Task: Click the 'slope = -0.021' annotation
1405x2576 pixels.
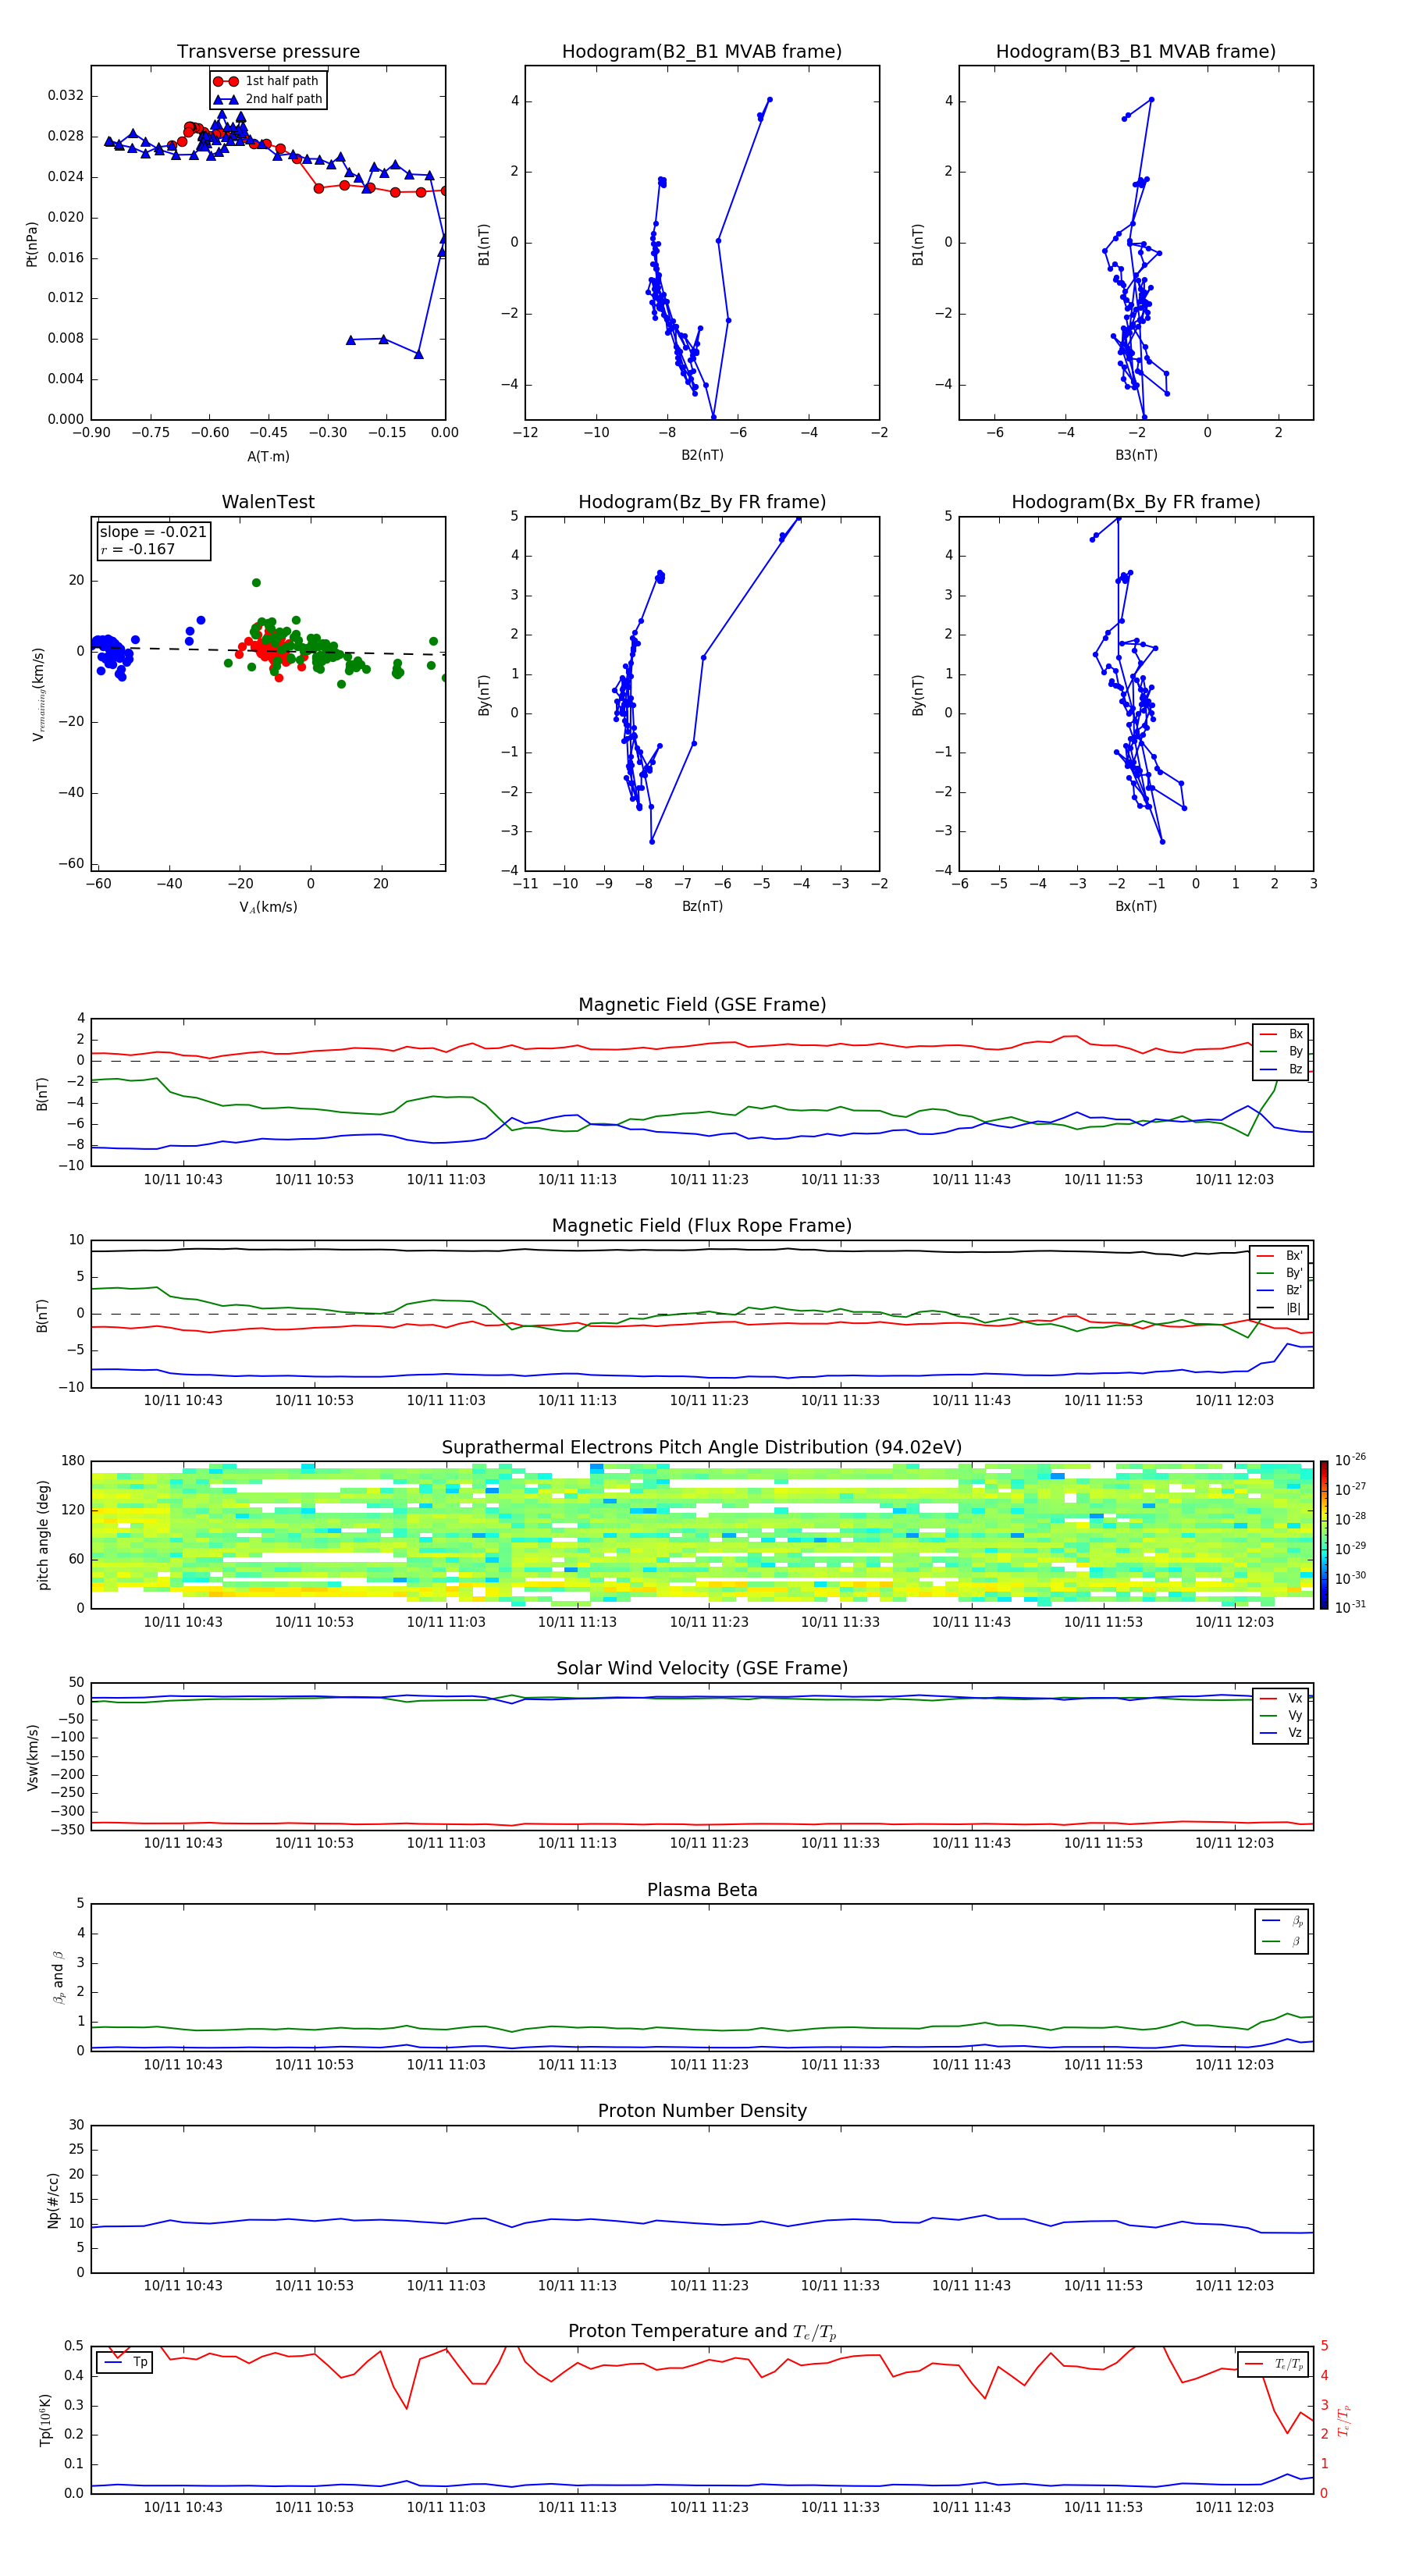Action: [x=153, y=532]
